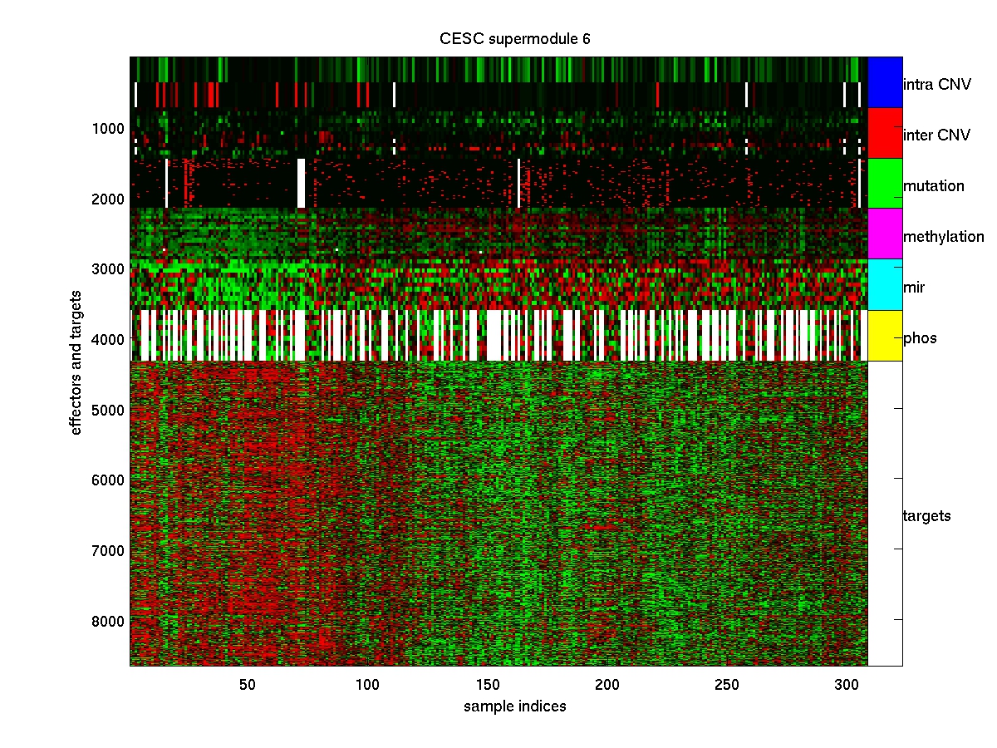Select the 'targets' legend label
The width and height of the screenshot is (997, 748).
(x=927, y=516)
